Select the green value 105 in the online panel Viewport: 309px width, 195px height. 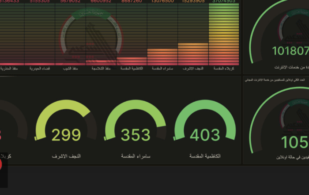(x=295, y=142)
